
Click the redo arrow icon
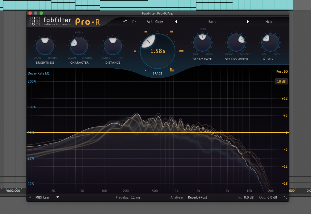(134, 22)
